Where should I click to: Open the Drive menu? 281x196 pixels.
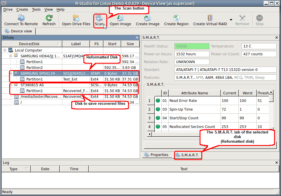[8, 10]
